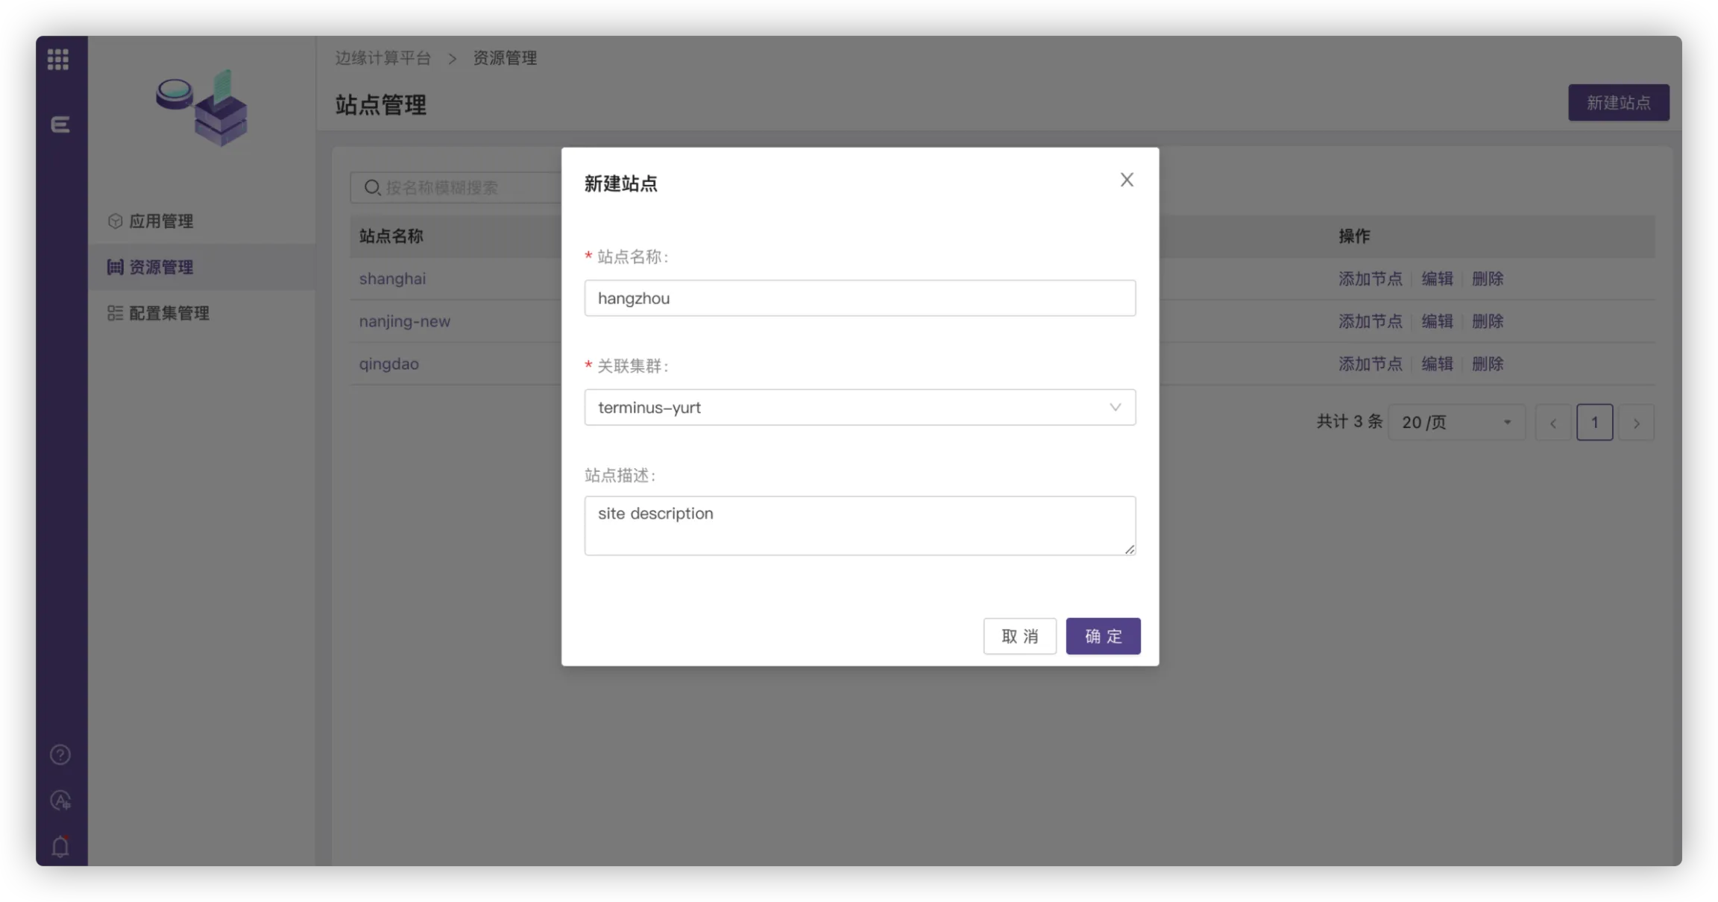1718x902 pixels.
Task: Click 删除 link for shanghai row
Action: click(x=1488, y=279)
